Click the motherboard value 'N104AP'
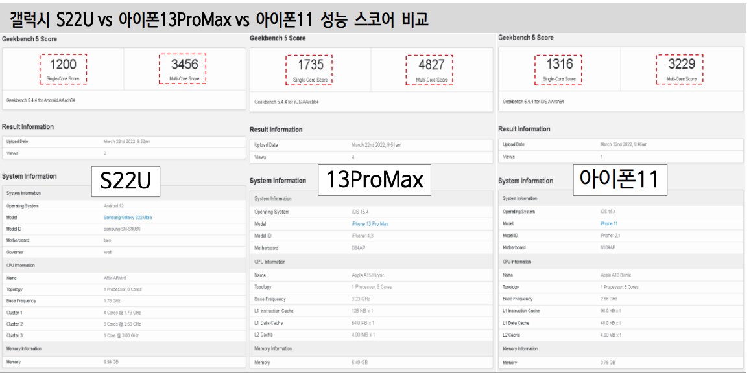 point(608,248)
